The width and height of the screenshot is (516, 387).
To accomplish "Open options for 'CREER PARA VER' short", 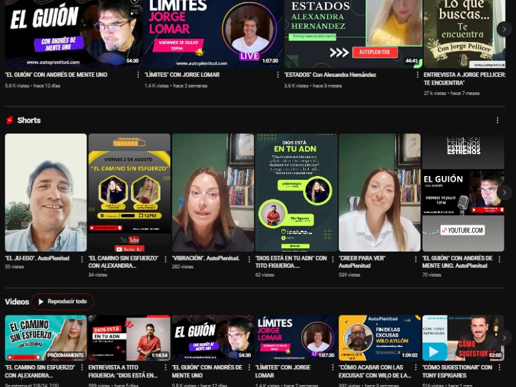I will (416, 259).
